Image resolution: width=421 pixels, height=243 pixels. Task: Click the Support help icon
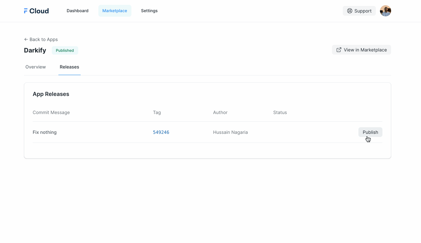click(349, 11)
